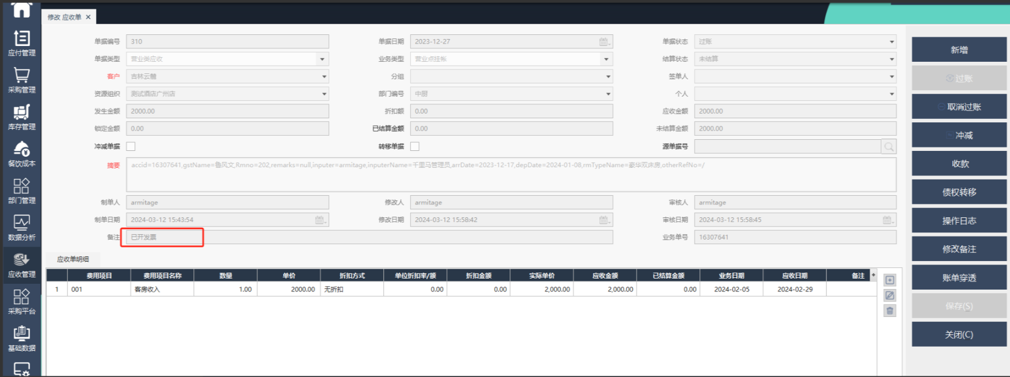
Task: Toggle the 冲减单据 checkbox
Action: click(131, 147)
